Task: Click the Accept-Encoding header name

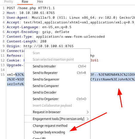Action: tap(22, 32)
